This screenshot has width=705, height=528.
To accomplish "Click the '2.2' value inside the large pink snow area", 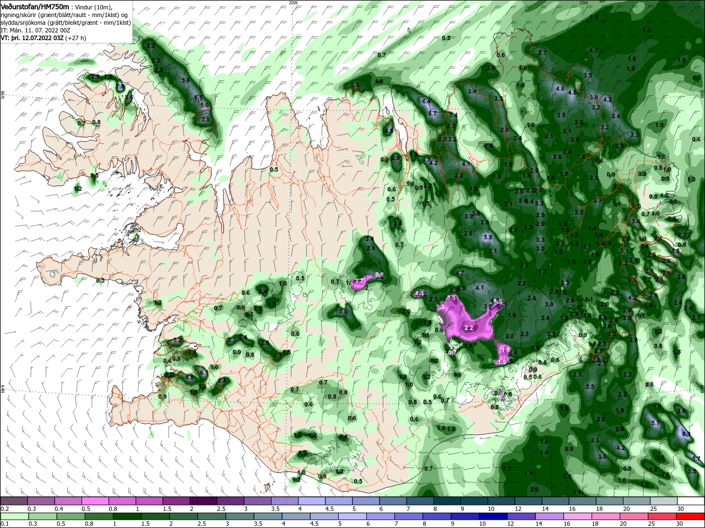I will click(469, 328).
